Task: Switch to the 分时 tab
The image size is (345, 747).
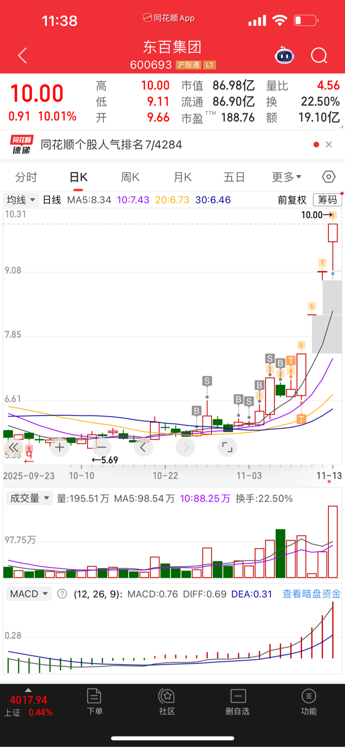Action: coord(26,177)
